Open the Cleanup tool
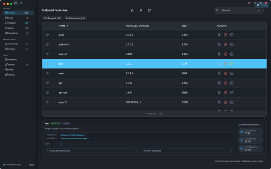 19,75
